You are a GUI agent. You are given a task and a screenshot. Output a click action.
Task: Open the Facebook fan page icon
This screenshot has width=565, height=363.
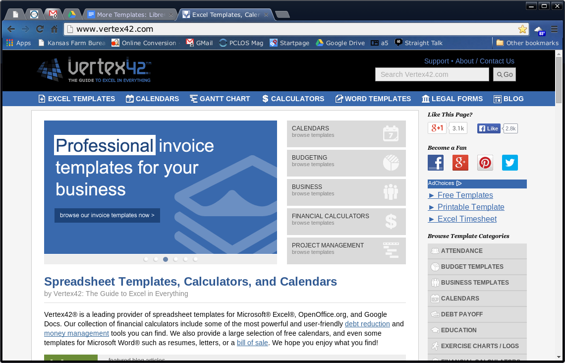click(x=436, y=163)
